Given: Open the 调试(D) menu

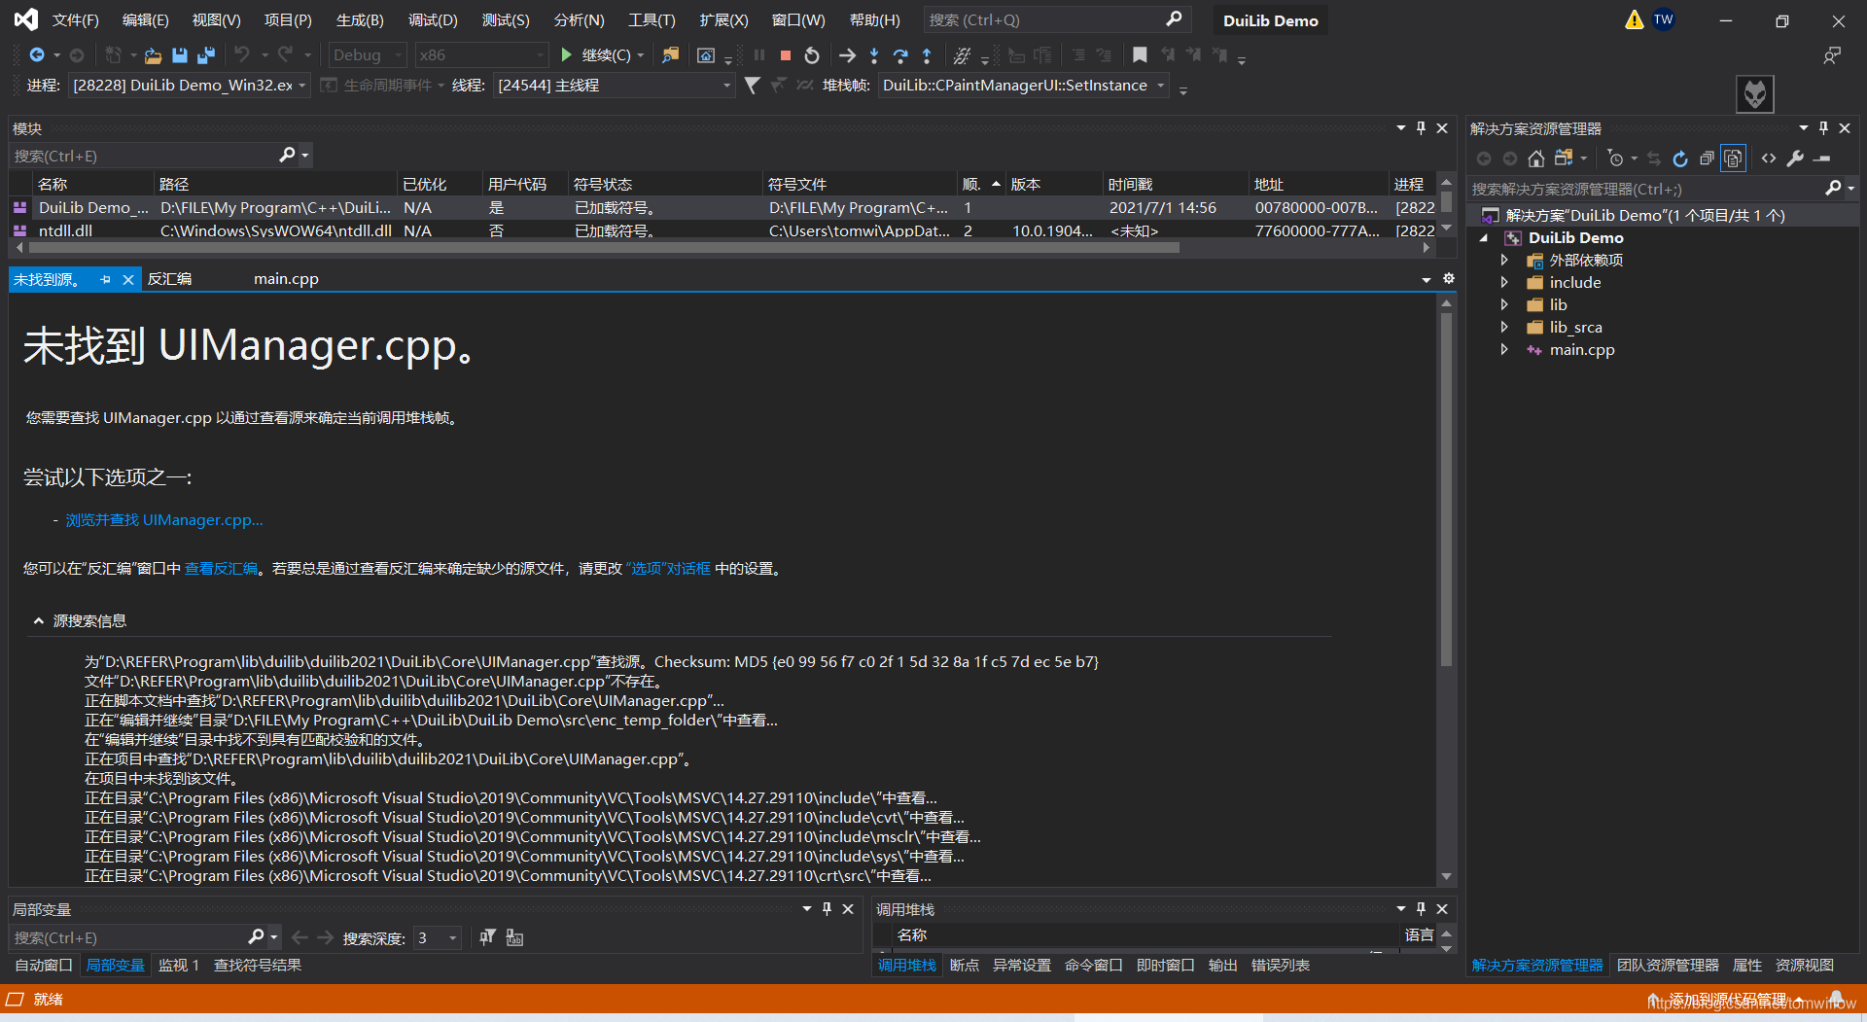Looking at the screenshot, I should pos(433,19).
